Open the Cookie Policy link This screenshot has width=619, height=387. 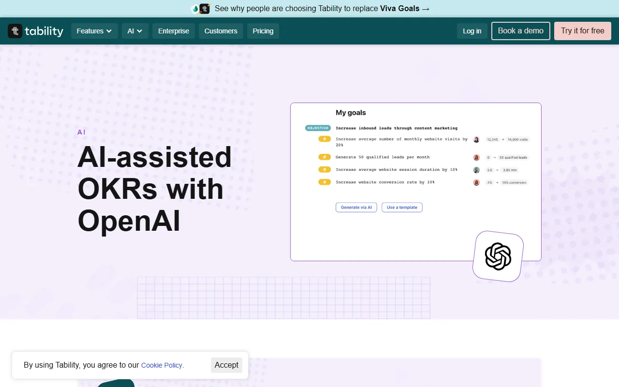point(162,365)
